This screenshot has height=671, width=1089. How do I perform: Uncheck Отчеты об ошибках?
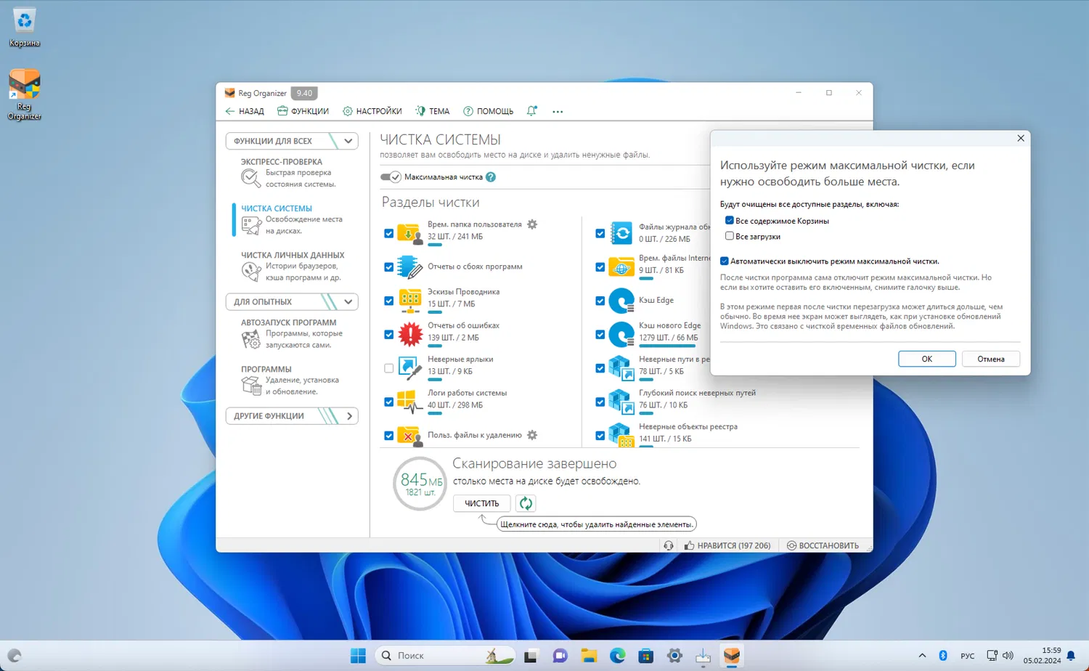click(389, 335)
